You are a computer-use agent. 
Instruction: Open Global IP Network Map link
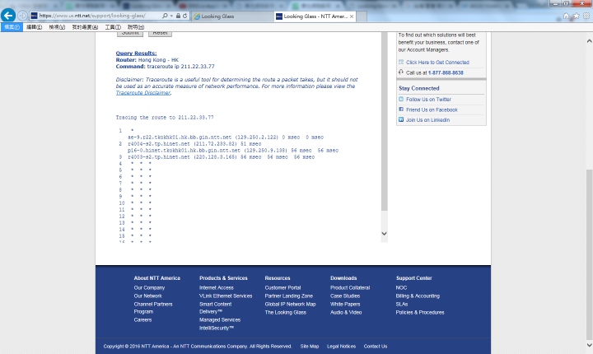coord(290,305)
